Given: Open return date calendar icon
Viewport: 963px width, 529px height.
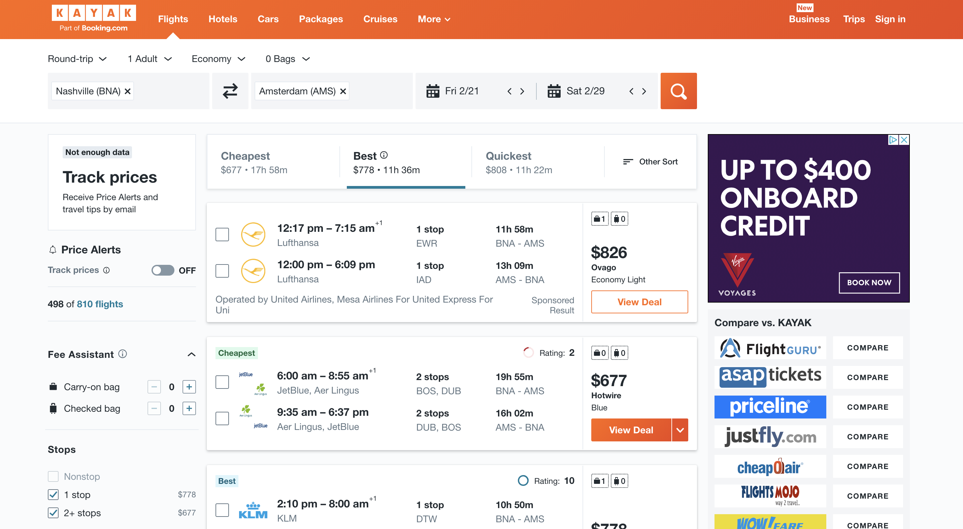Looking at the screenshot, I should click(554, 91).
